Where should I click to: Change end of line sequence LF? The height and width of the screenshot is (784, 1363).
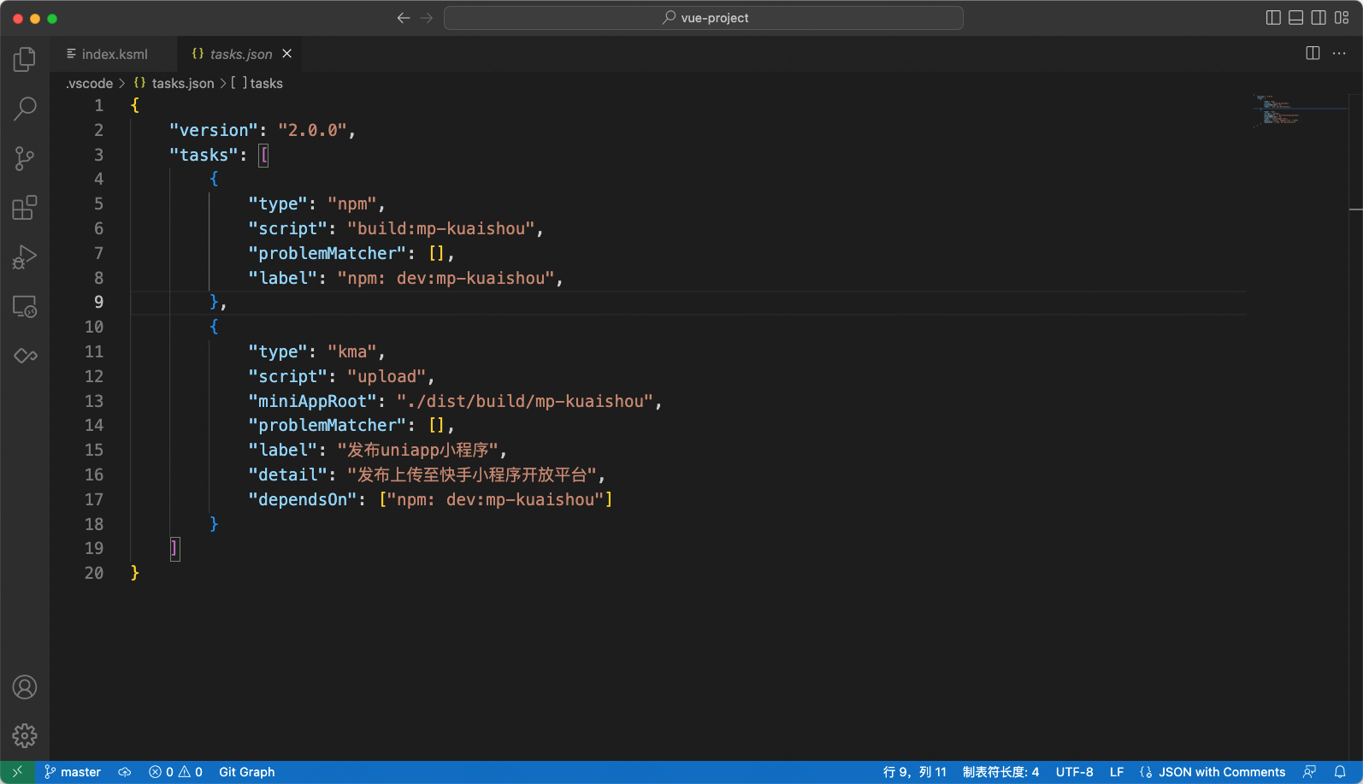click(1117, 772)
